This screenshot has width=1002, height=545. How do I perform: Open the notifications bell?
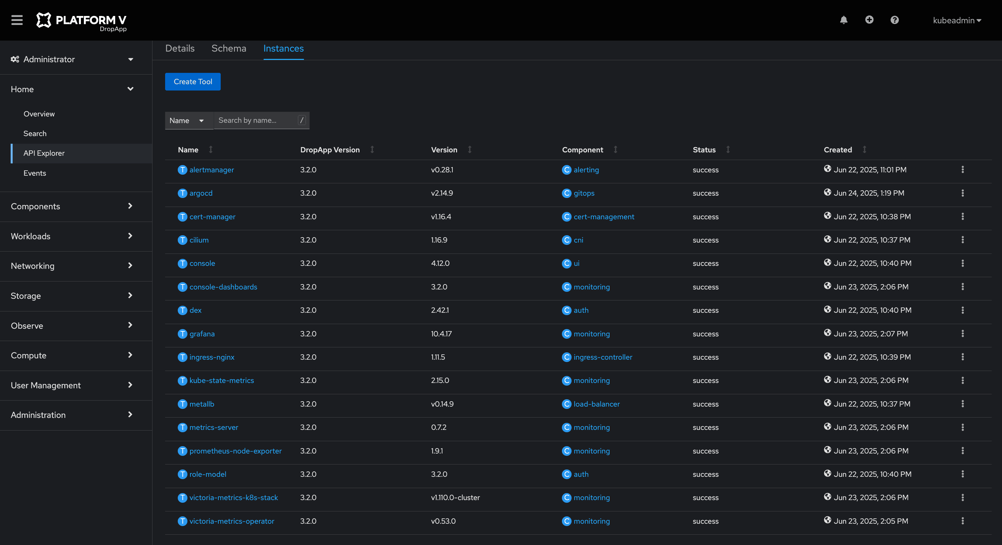click(843, 20)
